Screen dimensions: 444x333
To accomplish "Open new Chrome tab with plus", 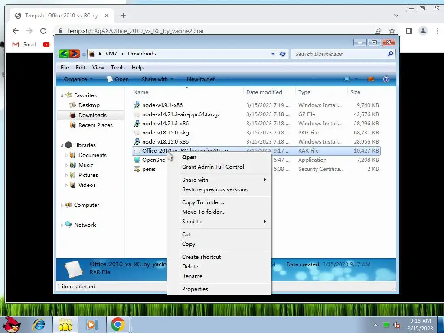I will [123, 16].
